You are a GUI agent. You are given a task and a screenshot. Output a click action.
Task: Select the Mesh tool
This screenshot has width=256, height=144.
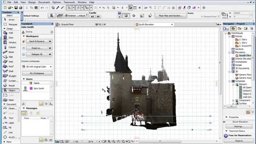click(9, 100)
